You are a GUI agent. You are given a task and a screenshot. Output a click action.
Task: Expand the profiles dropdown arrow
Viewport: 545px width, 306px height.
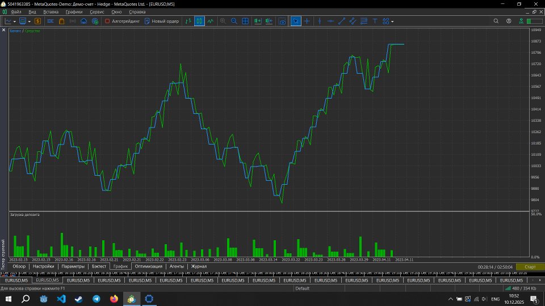point(29,22)
